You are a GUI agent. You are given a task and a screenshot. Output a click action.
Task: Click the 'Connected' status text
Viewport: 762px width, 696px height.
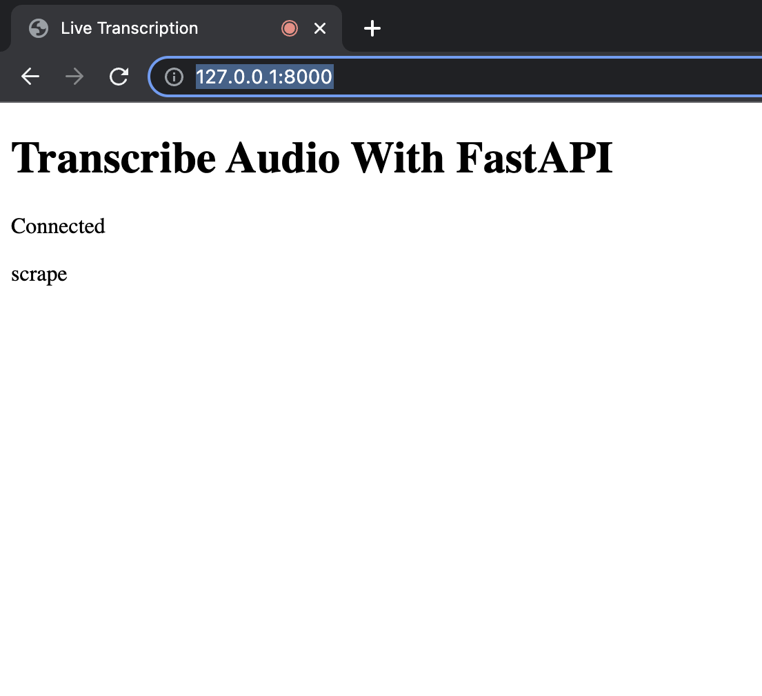click(x=58, y=226)
